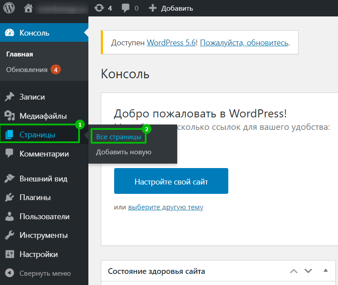Image resolution: width=338 pixels, height=285 pixels.
Task: Open the Настройки menu
Action: point(44,254)
